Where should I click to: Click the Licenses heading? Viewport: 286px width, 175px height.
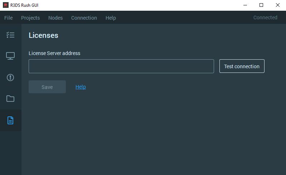coord(43,35)
